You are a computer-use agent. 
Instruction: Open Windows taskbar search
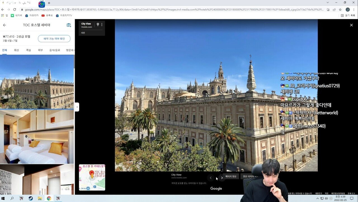point(12,198)
